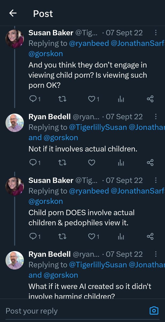The height and width of the screenshot is (322, 165).
Task: Share Susan Baker's first tweet
Action: [150, 99]
